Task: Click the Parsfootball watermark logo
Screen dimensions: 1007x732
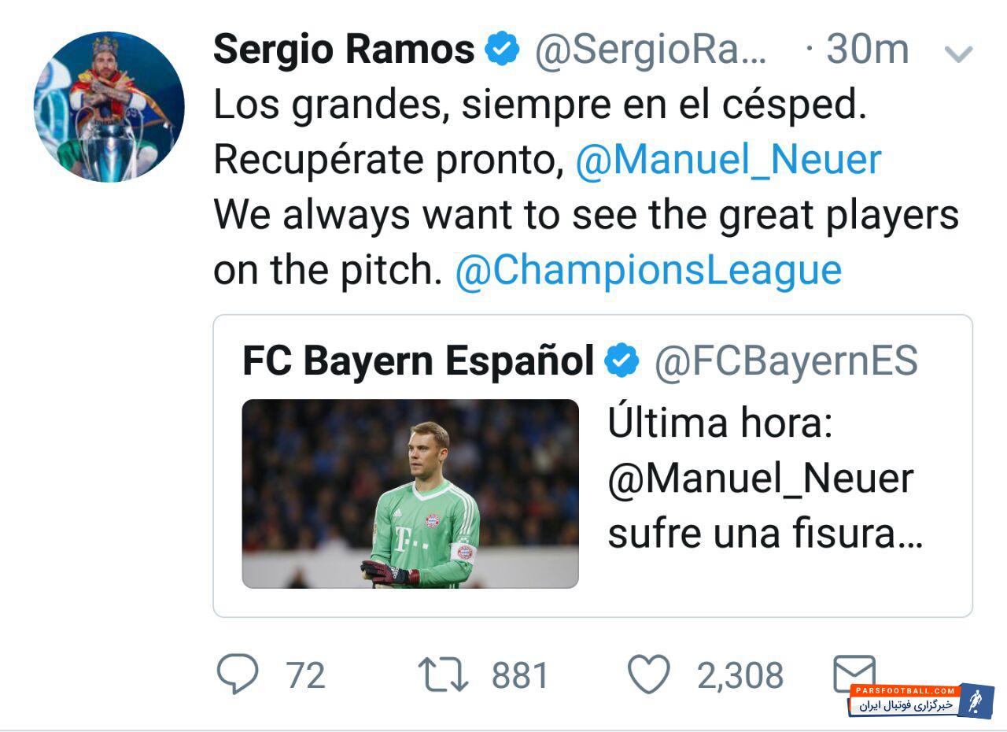Action: point(920,700)
